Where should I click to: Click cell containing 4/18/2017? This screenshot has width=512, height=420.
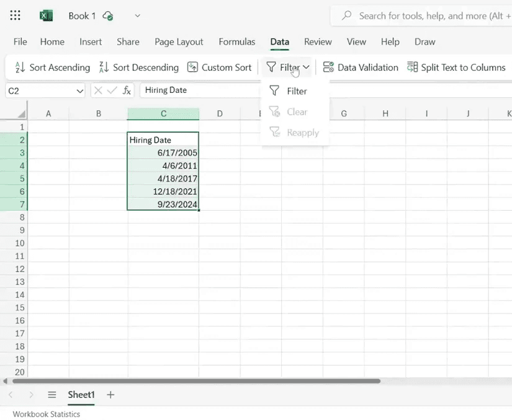click(163, 178)
